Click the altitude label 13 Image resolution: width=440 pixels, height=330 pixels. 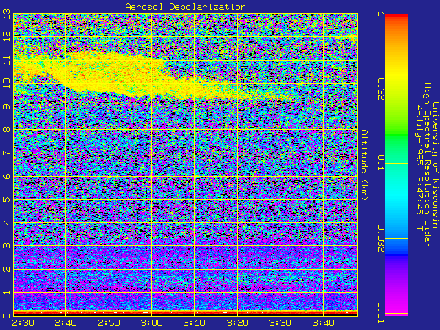(x=7, y=14)
